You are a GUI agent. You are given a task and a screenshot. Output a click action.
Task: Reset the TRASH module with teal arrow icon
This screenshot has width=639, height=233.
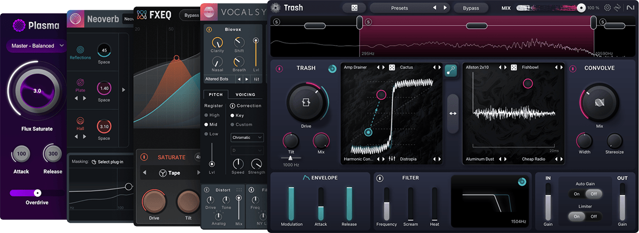332,68
